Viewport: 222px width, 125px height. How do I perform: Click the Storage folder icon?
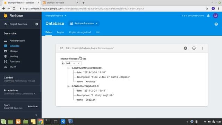tap(6, 51)
